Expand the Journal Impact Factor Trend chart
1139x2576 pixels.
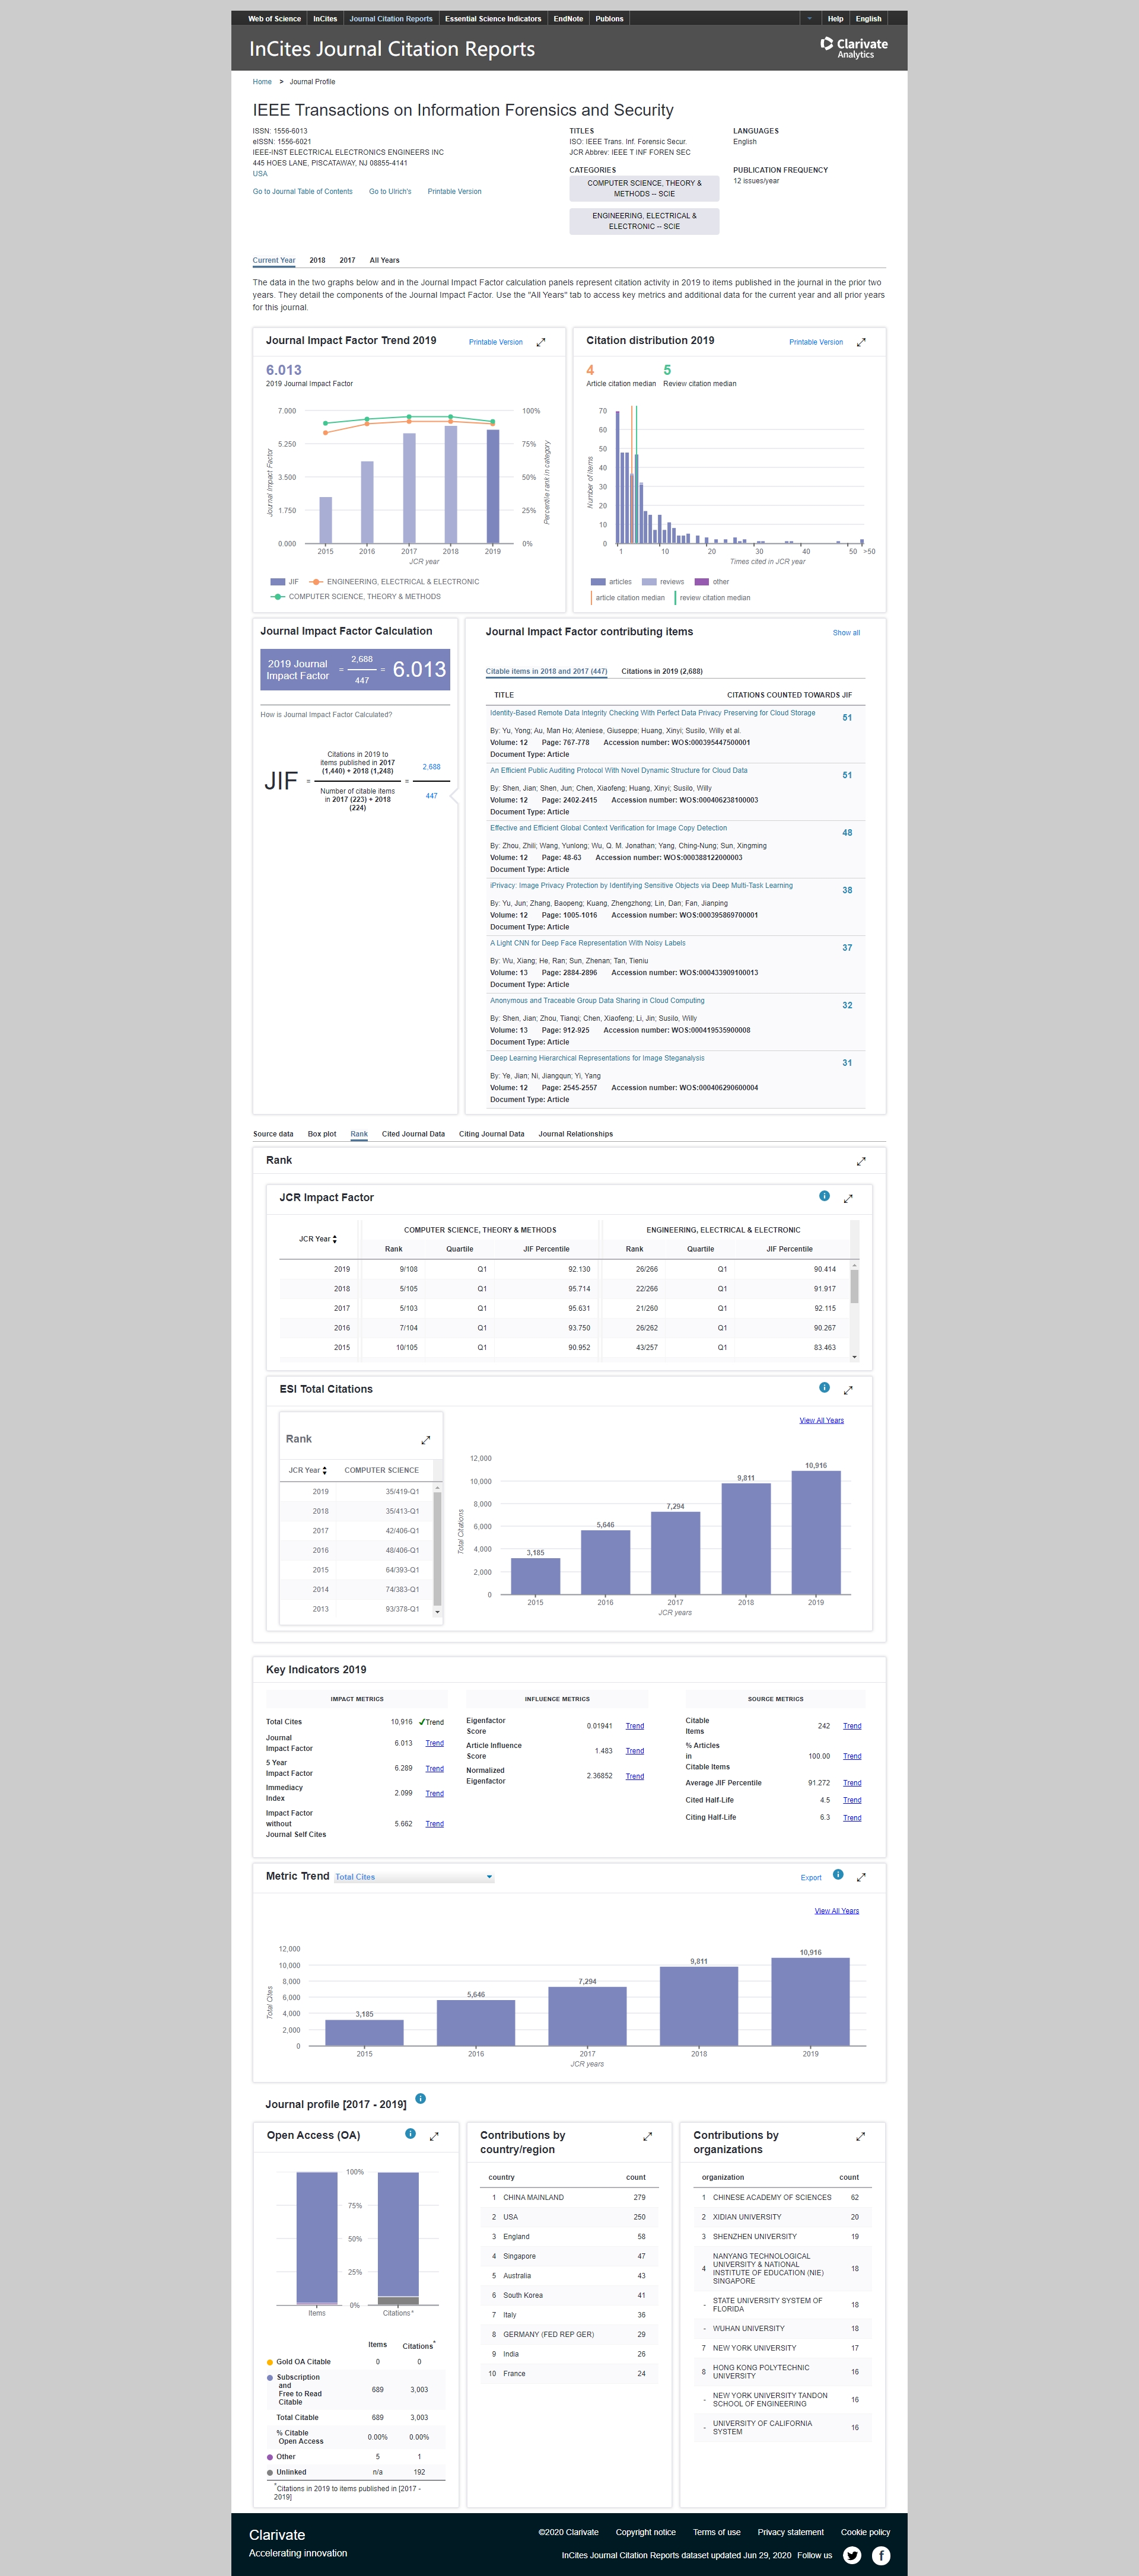541,342
